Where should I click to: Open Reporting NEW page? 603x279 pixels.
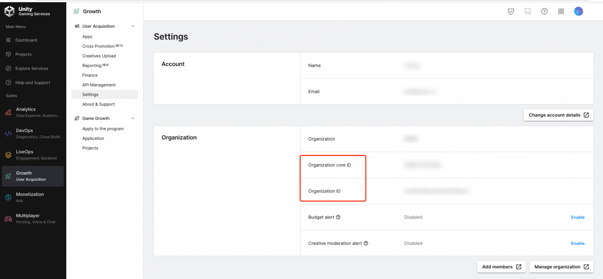click(x=95, y=65)
